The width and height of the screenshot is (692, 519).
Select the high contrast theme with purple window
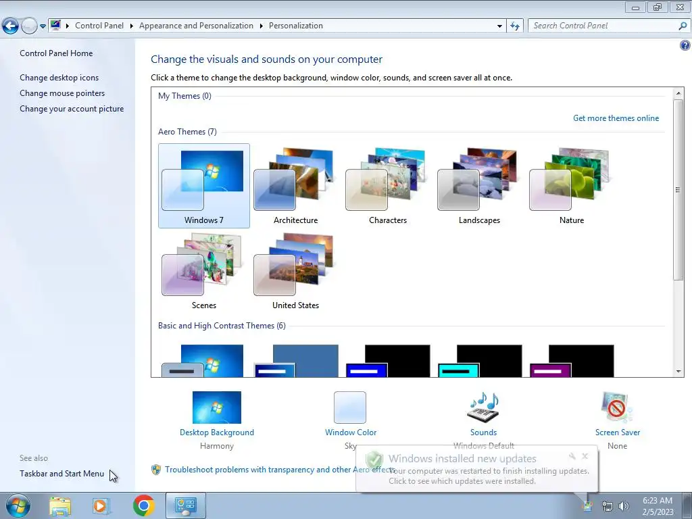pos(572,361)
